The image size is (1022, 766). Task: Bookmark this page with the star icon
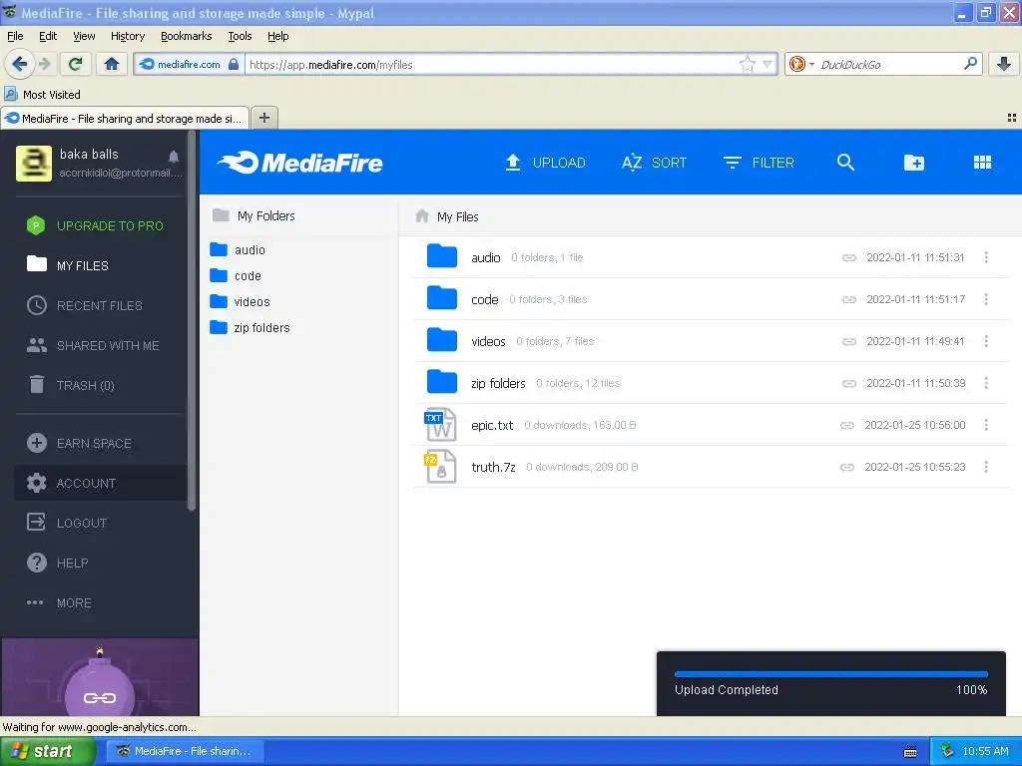(x=747, y=64)
